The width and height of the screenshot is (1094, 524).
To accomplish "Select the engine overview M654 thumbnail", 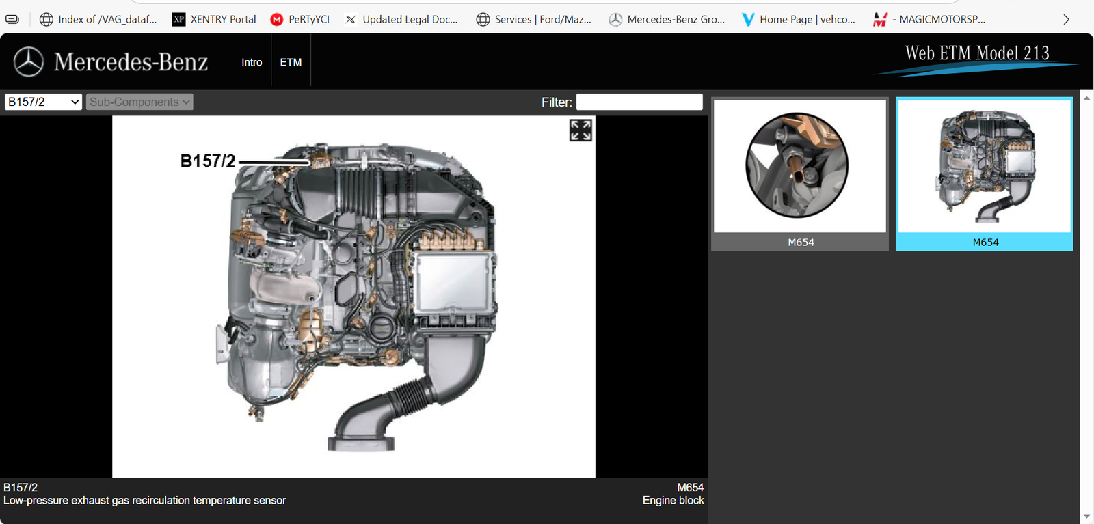I will click(984, 167).
